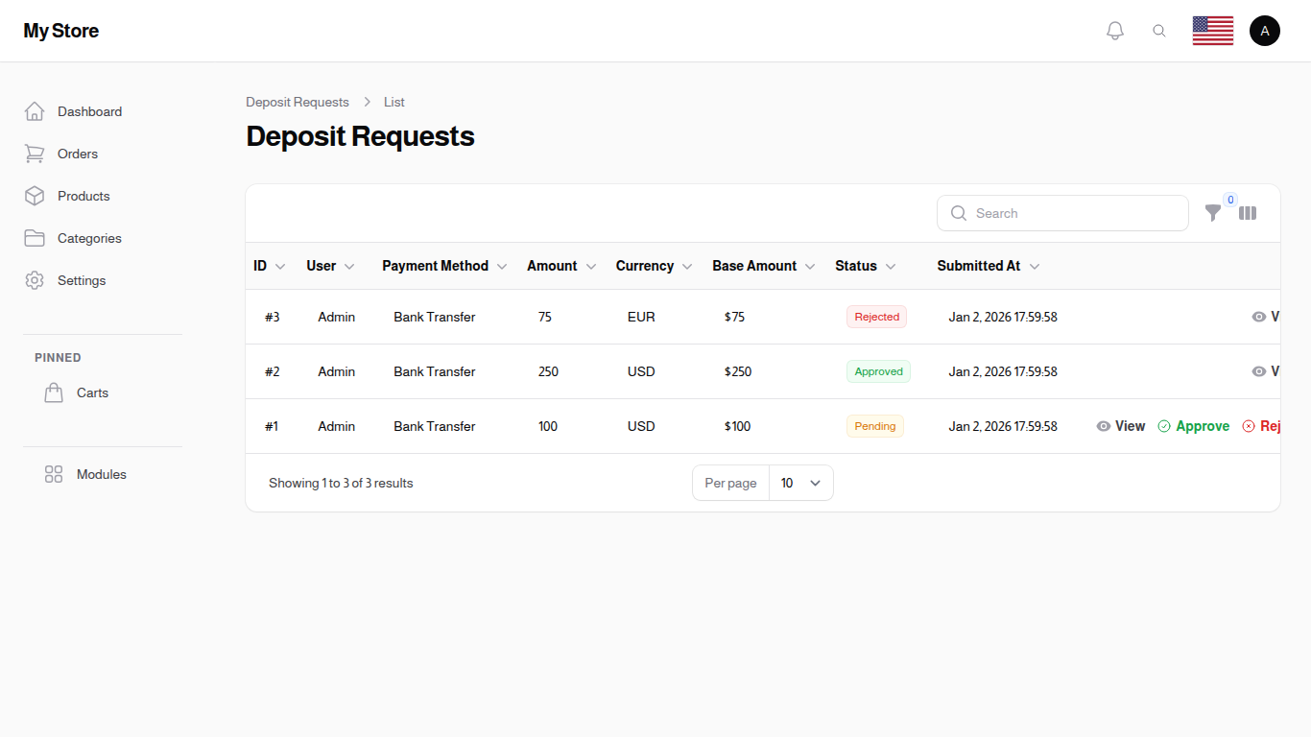Approve the pending deposit request #1
The height and width of the screenshot is (737, 1311).
click(x=1203, y=425)
